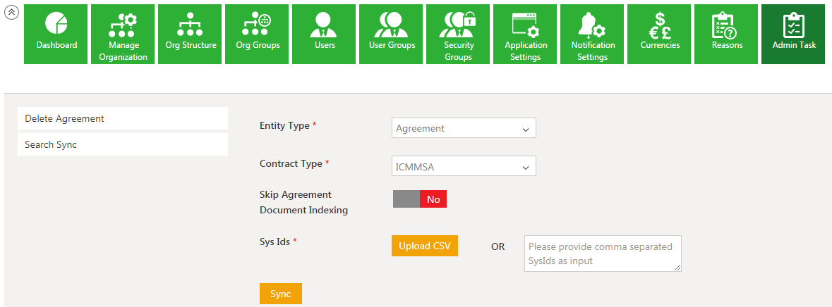Click the Manage Organization tile
Image resolution: width=832 pixels, height=307 pixels.
[123, 34]
